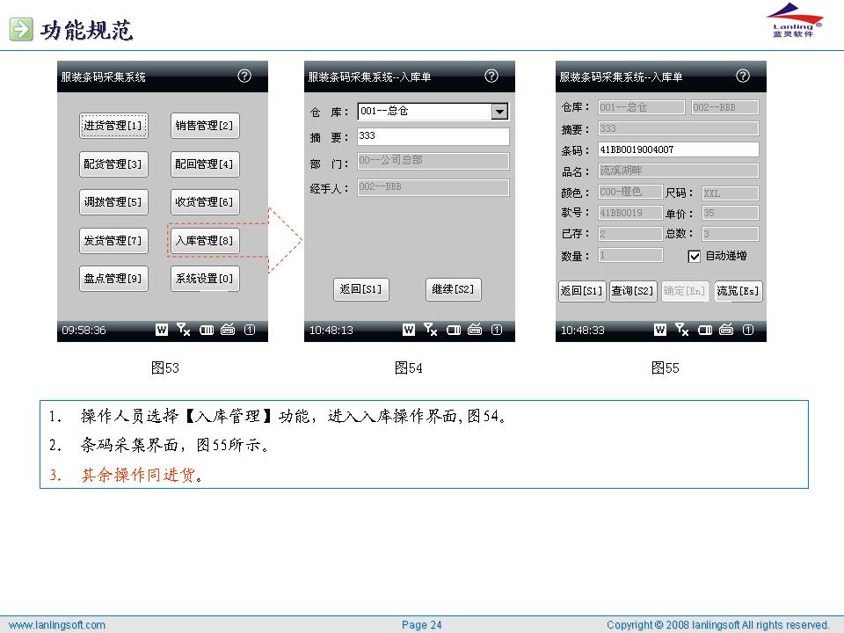Click 数量 field in 图55
Viewport: 844px width, 633px height.
tap(630, 255)
